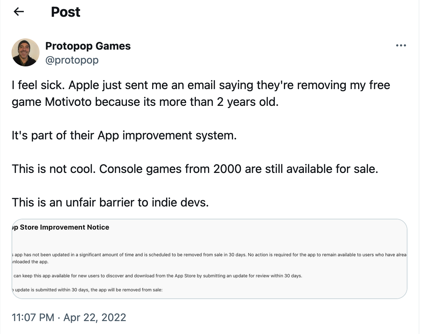Open the three-dot more options menu
The width and height of the screenshot is (433, 334).
tap(401, 45)
